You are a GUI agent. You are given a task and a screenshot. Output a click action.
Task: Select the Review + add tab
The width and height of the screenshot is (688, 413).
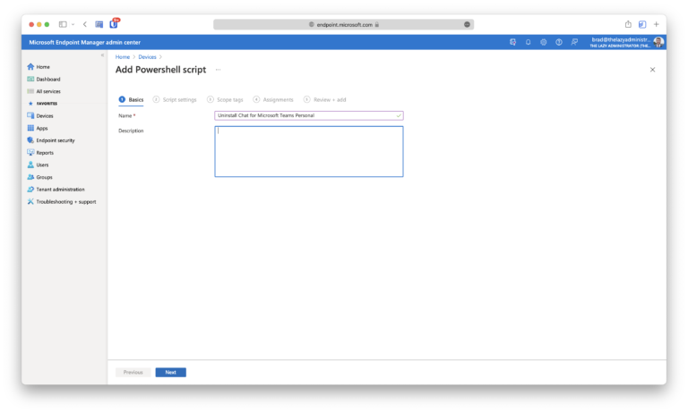pyautogui.click(x=324, y=100)
